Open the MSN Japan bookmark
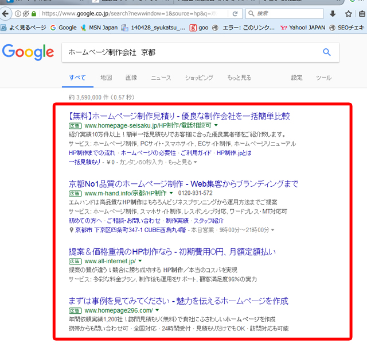The image size is (367, 346). (99, 28)
